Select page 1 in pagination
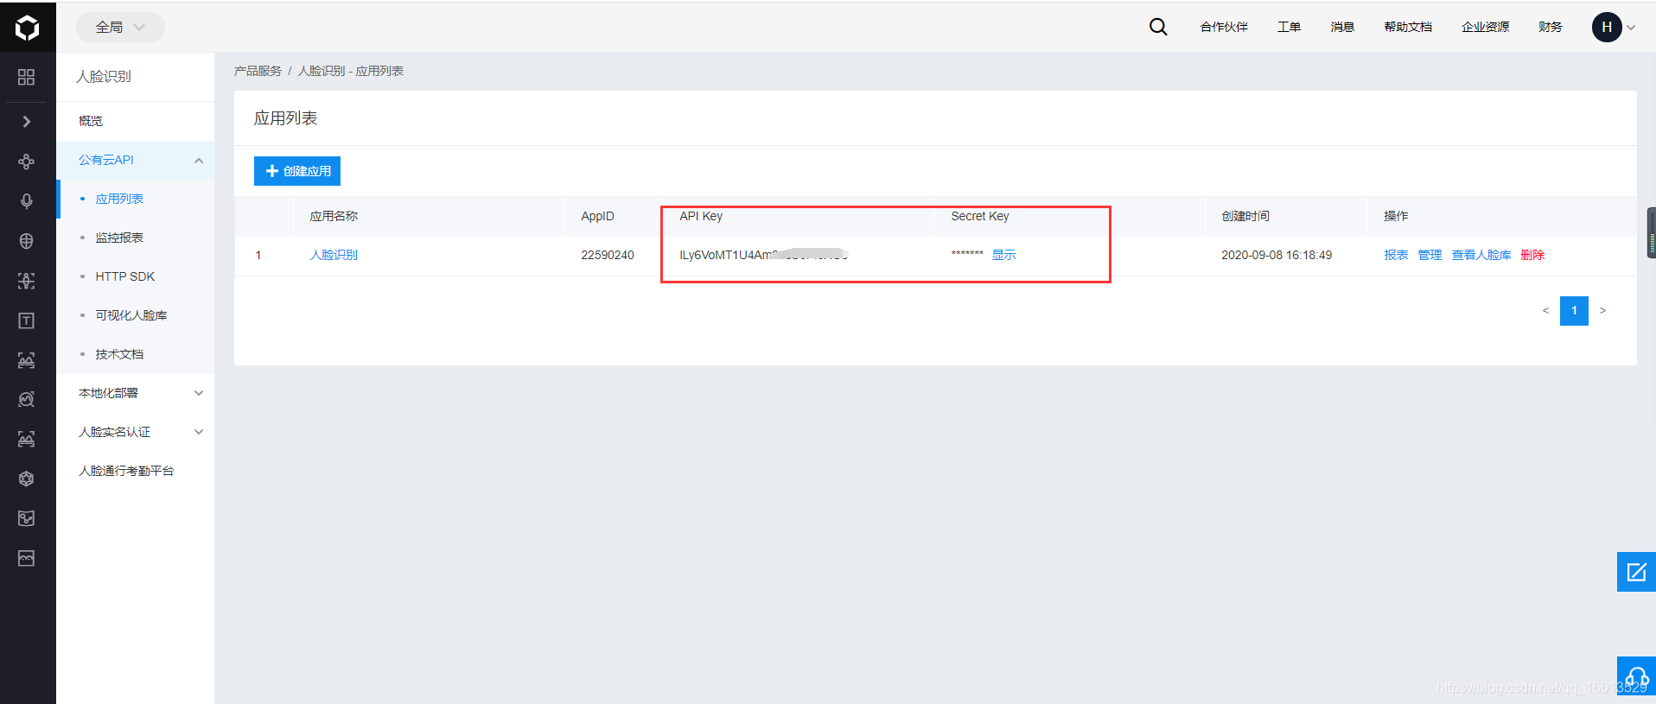Screen dimensions: 1656x704 click(1574, 311)
